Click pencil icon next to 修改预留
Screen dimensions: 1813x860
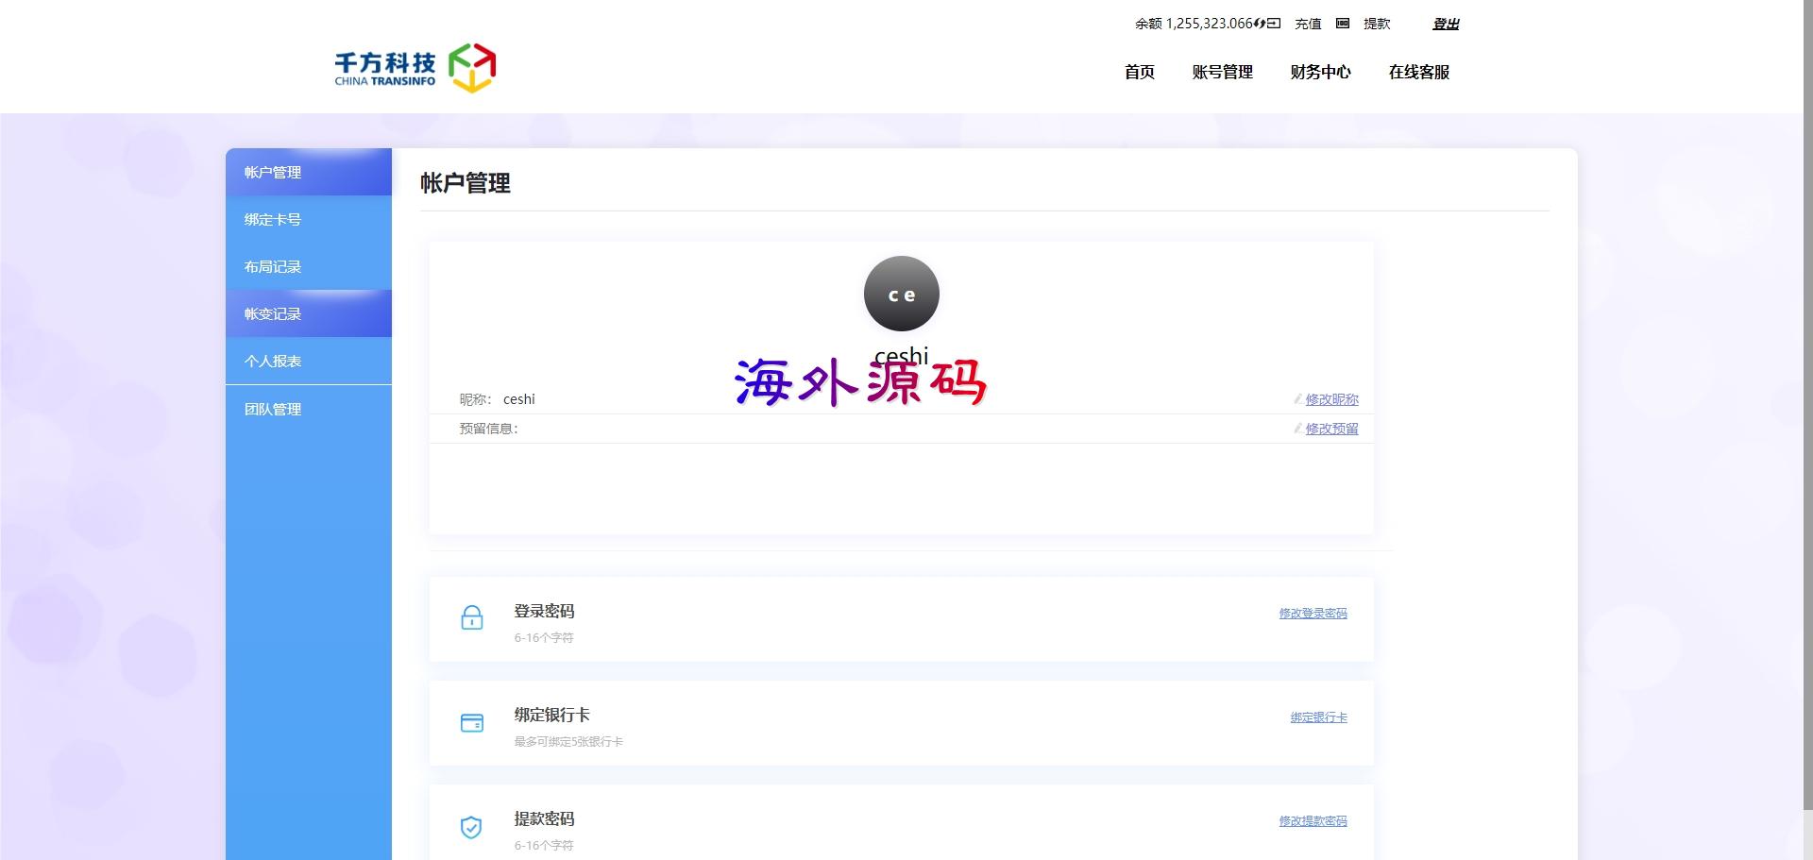[1298, 429]
